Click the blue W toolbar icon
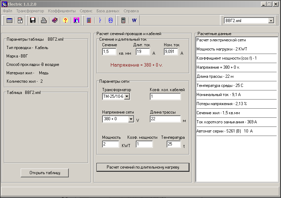The image size is (281, 198). pyautogui.click(x=134, y=20)
